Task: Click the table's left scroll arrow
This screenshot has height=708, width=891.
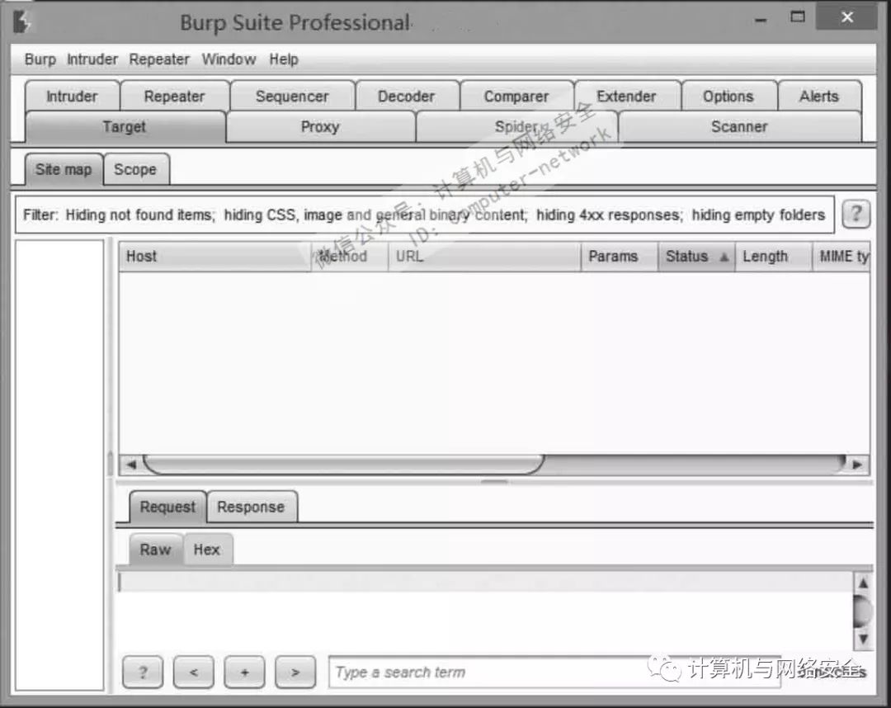Action: pyautogui.click(x=131, y=465)
